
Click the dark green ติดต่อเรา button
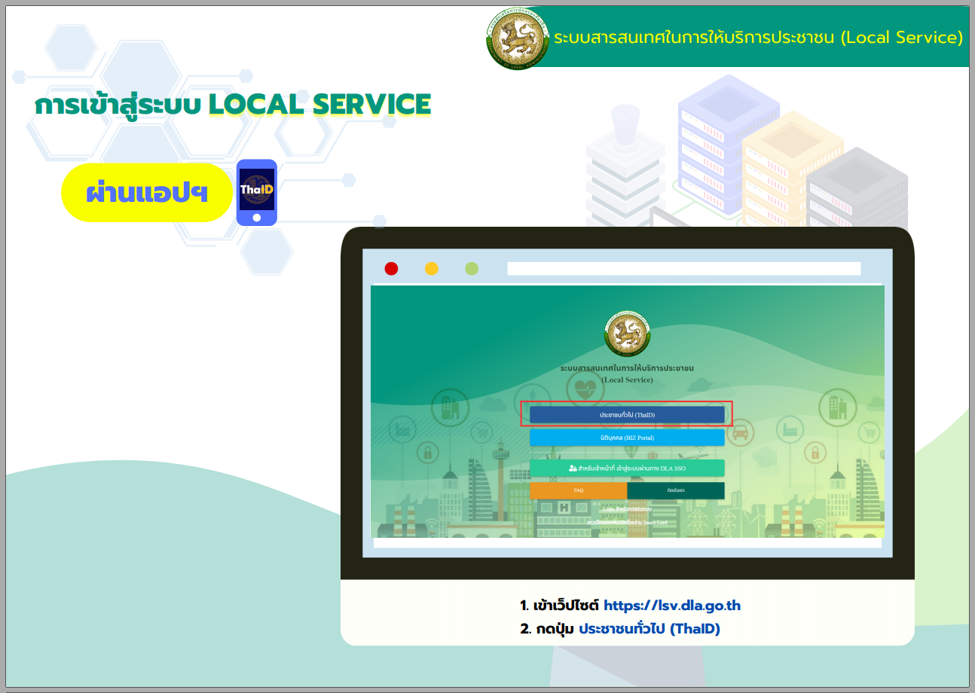[676, 490]
